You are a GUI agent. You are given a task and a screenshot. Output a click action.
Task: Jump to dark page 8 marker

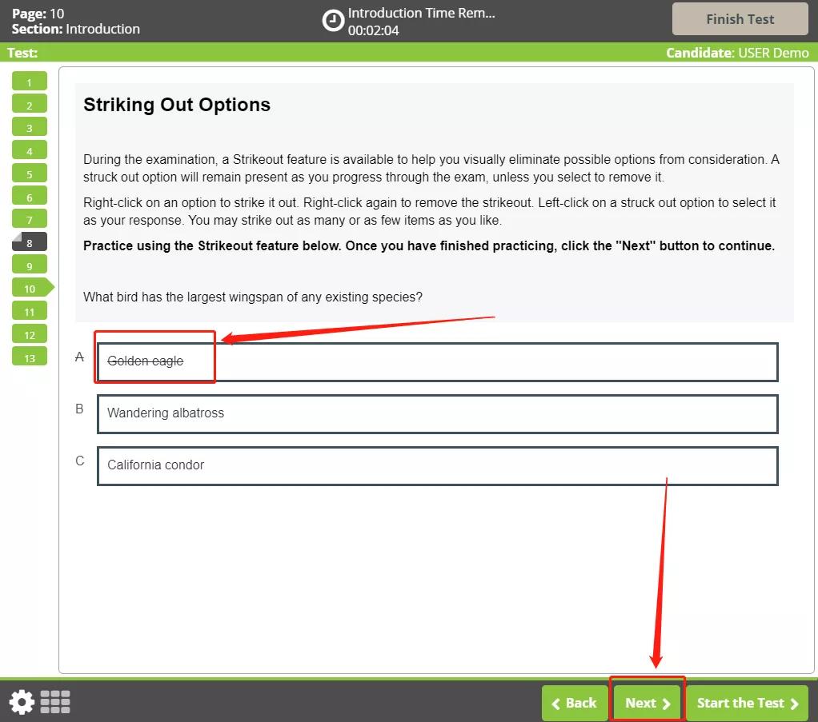29,242
